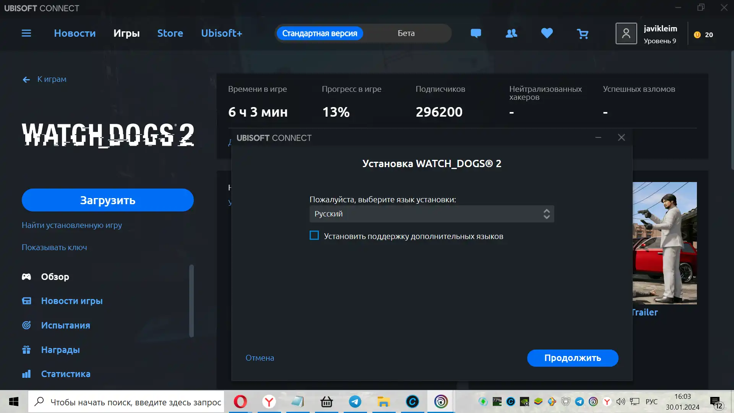Click the 13% progress value
Viewport: 734px width, 413px height.
pos(336,112)
